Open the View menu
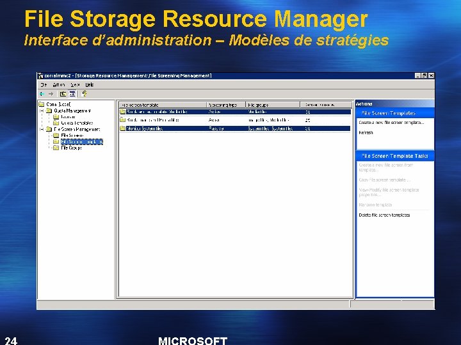The image size is (461, 345). pos(75,85)
